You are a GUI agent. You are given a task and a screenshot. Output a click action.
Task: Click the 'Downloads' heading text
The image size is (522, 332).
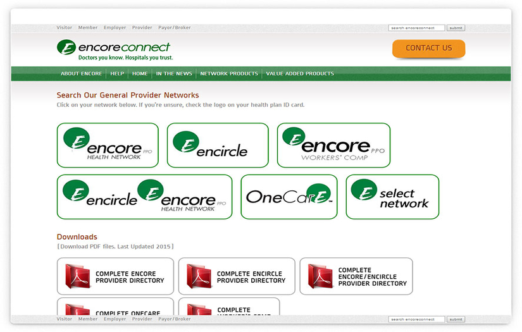[77, 237]
